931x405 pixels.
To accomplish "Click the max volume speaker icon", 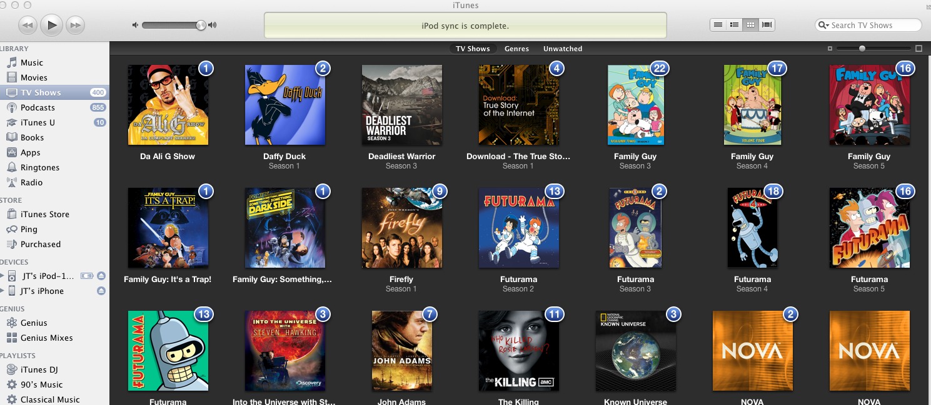I will [x=213, y=25].
